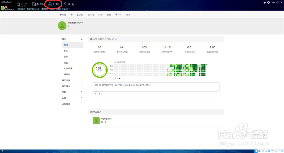
Task: Click the 2018学习记录 heatmap grid
Action: [160, 70]
